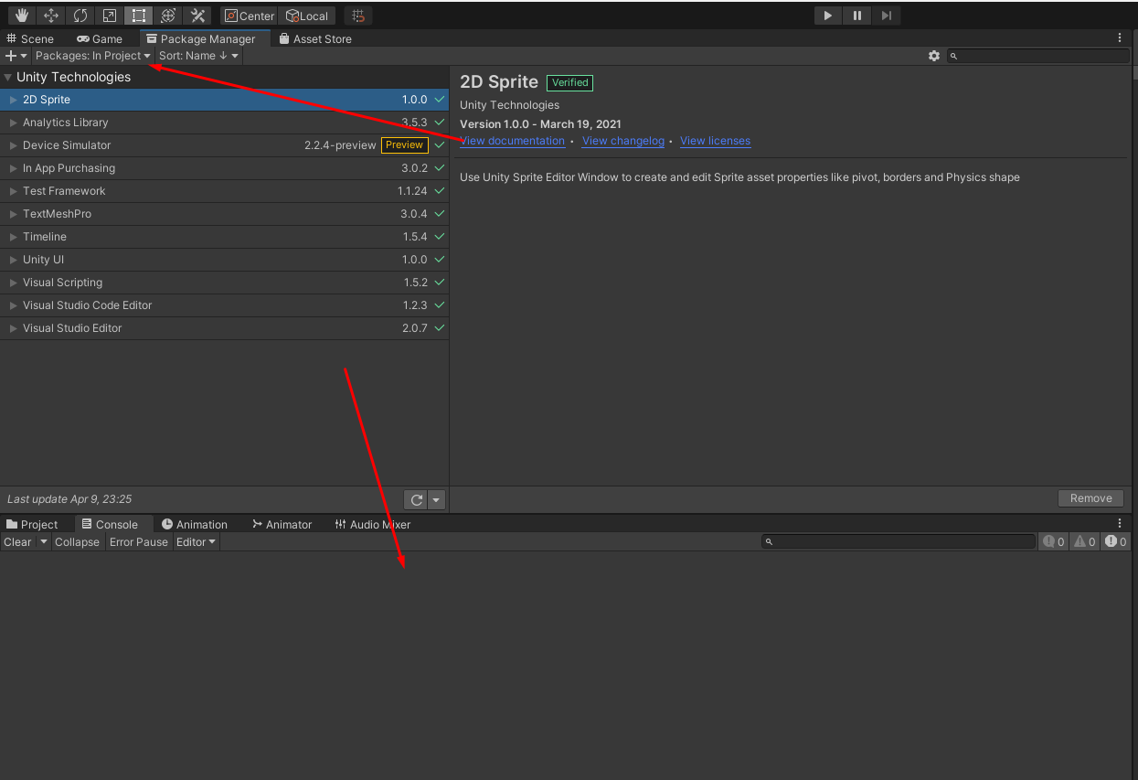Toggle pivot Center handle position
This screenshot has height=780, width=1138.
click(x=249, y=16)
